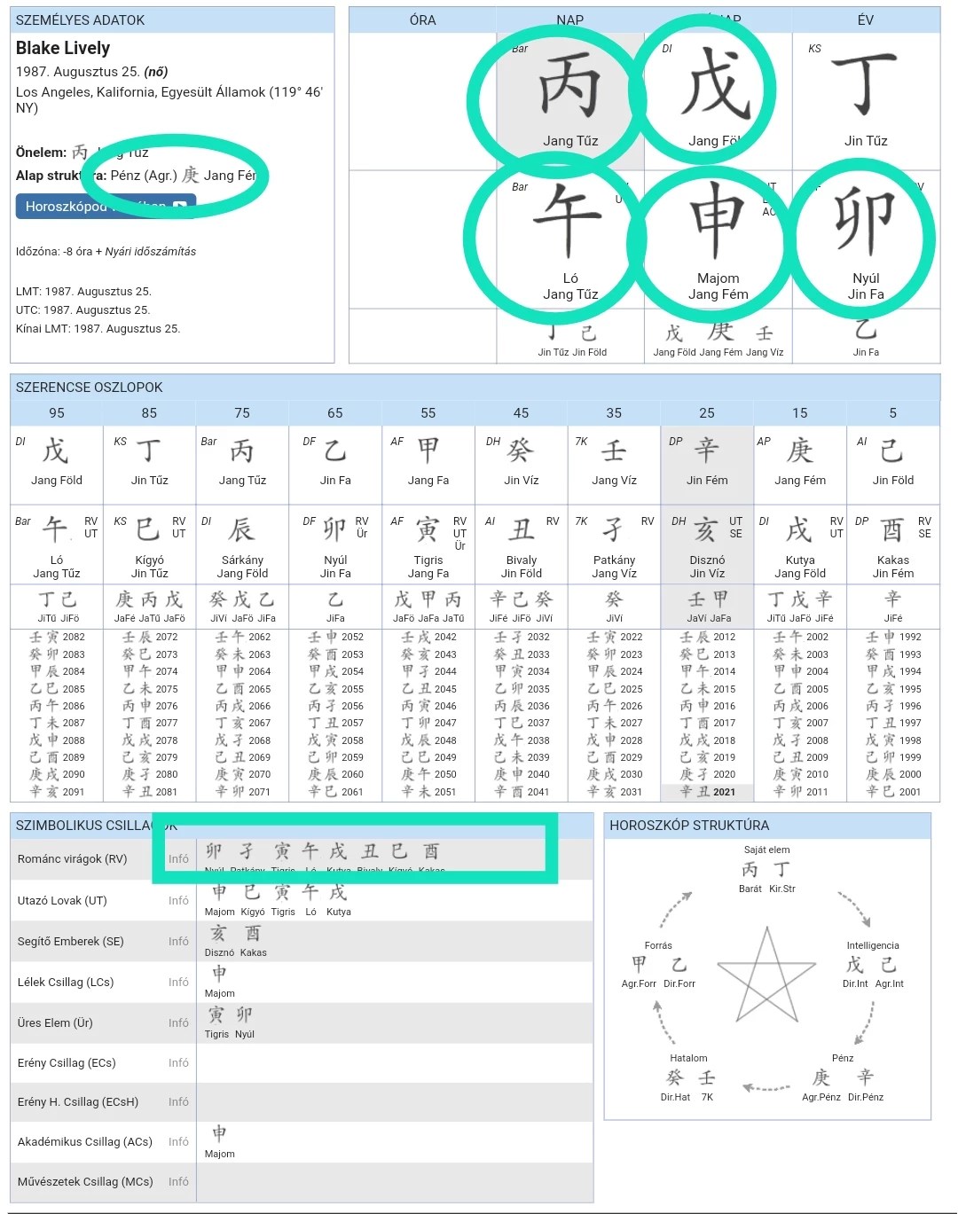Click the 丁 Jin Tűz glyph in ÉV pillar
This screenshot has height=1214, width=958.
coord(866,86)
